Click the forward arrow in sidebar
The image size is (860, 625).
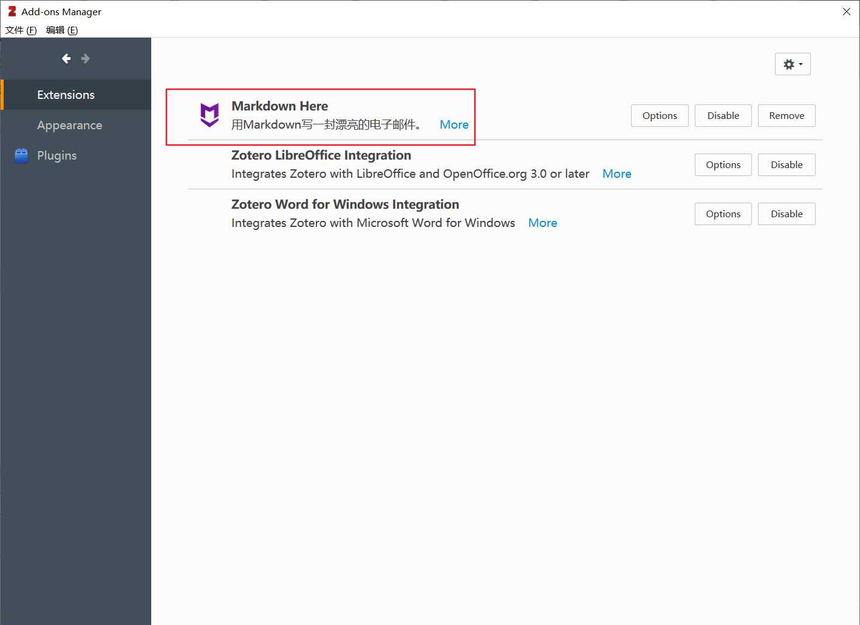pyautogui.click(x=85, y=58)
